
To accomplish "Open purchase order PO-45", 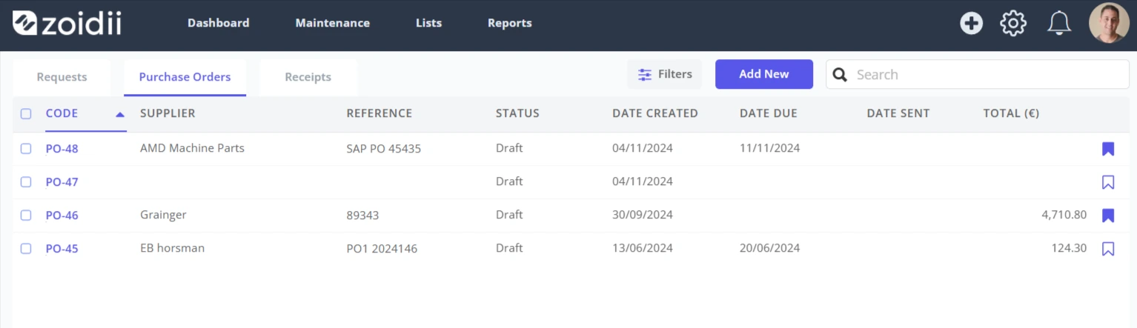I will (x=62, y=249).
